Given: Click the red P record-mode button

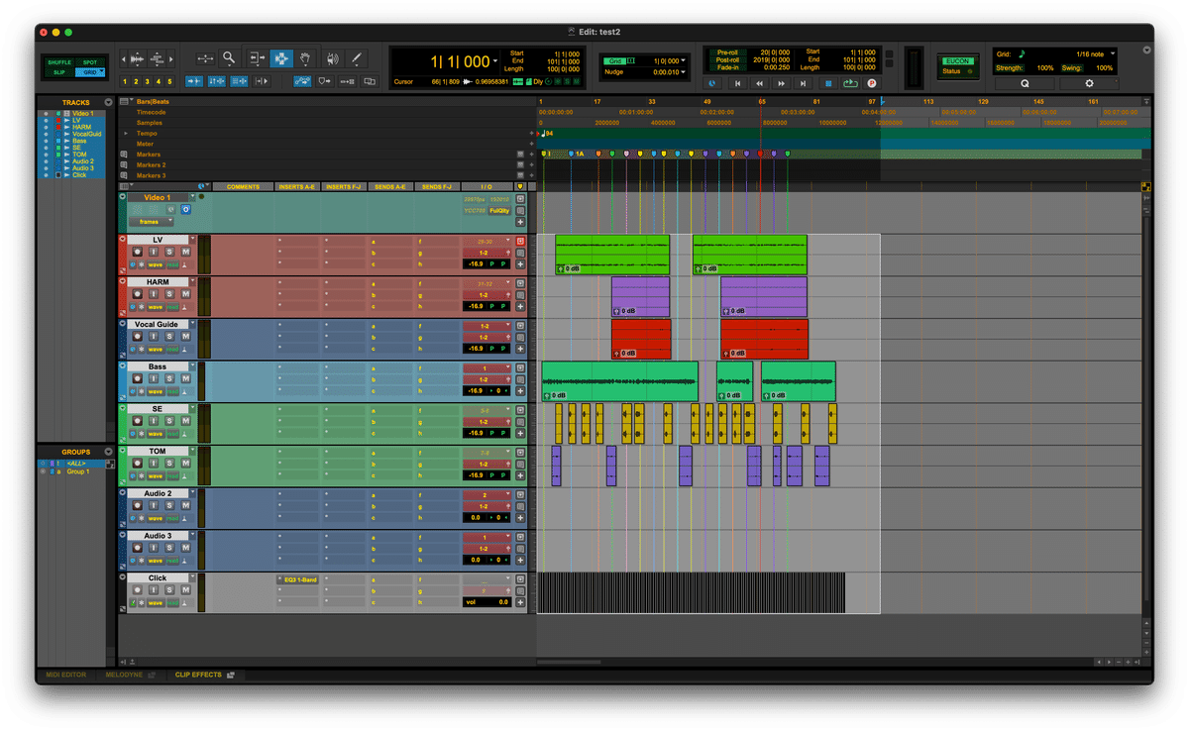Looking at the screenshot, I should pyautogui.click(x=872, y=84).
